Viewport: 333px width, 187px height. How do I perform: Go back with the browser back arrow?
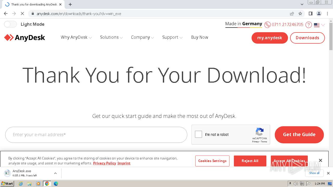6,14
